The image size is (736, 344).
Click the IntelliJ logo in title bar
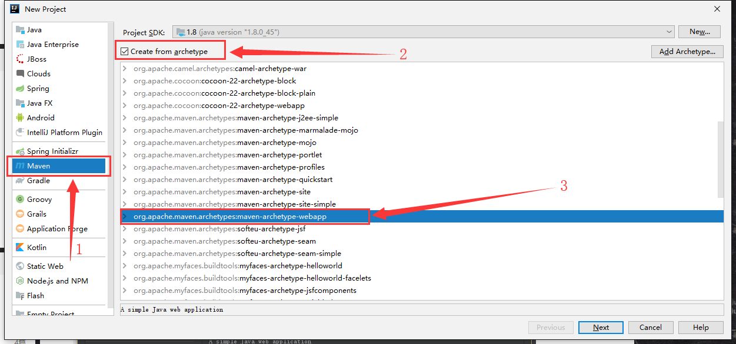[15, 9]
